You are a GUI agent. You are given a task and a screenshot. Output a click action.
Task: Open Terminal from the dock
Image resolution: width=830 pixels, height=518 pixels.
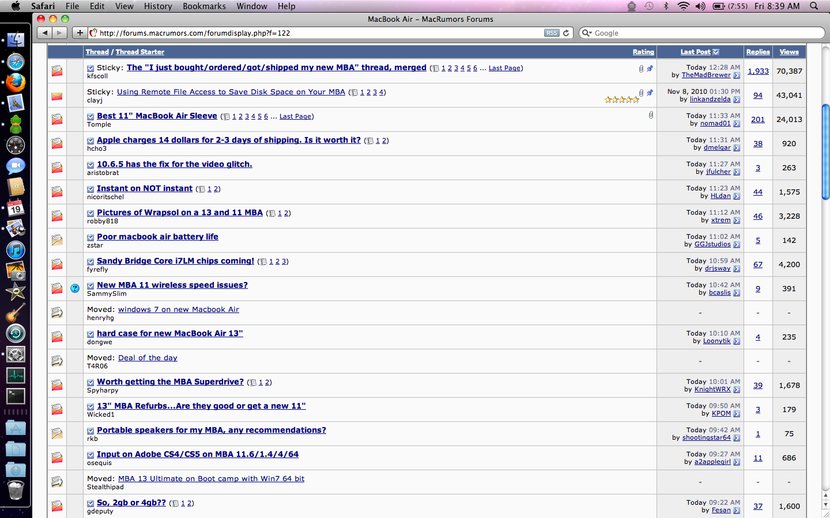click(x=16, y=396)
